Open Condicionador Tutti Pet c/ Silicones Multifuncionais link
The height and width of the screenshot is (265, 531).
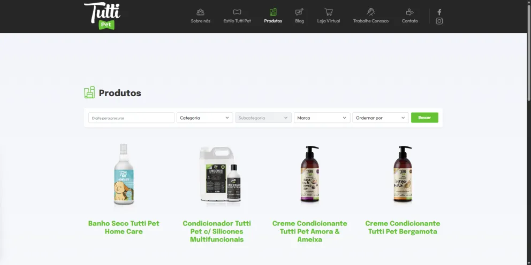click(217, 231)
